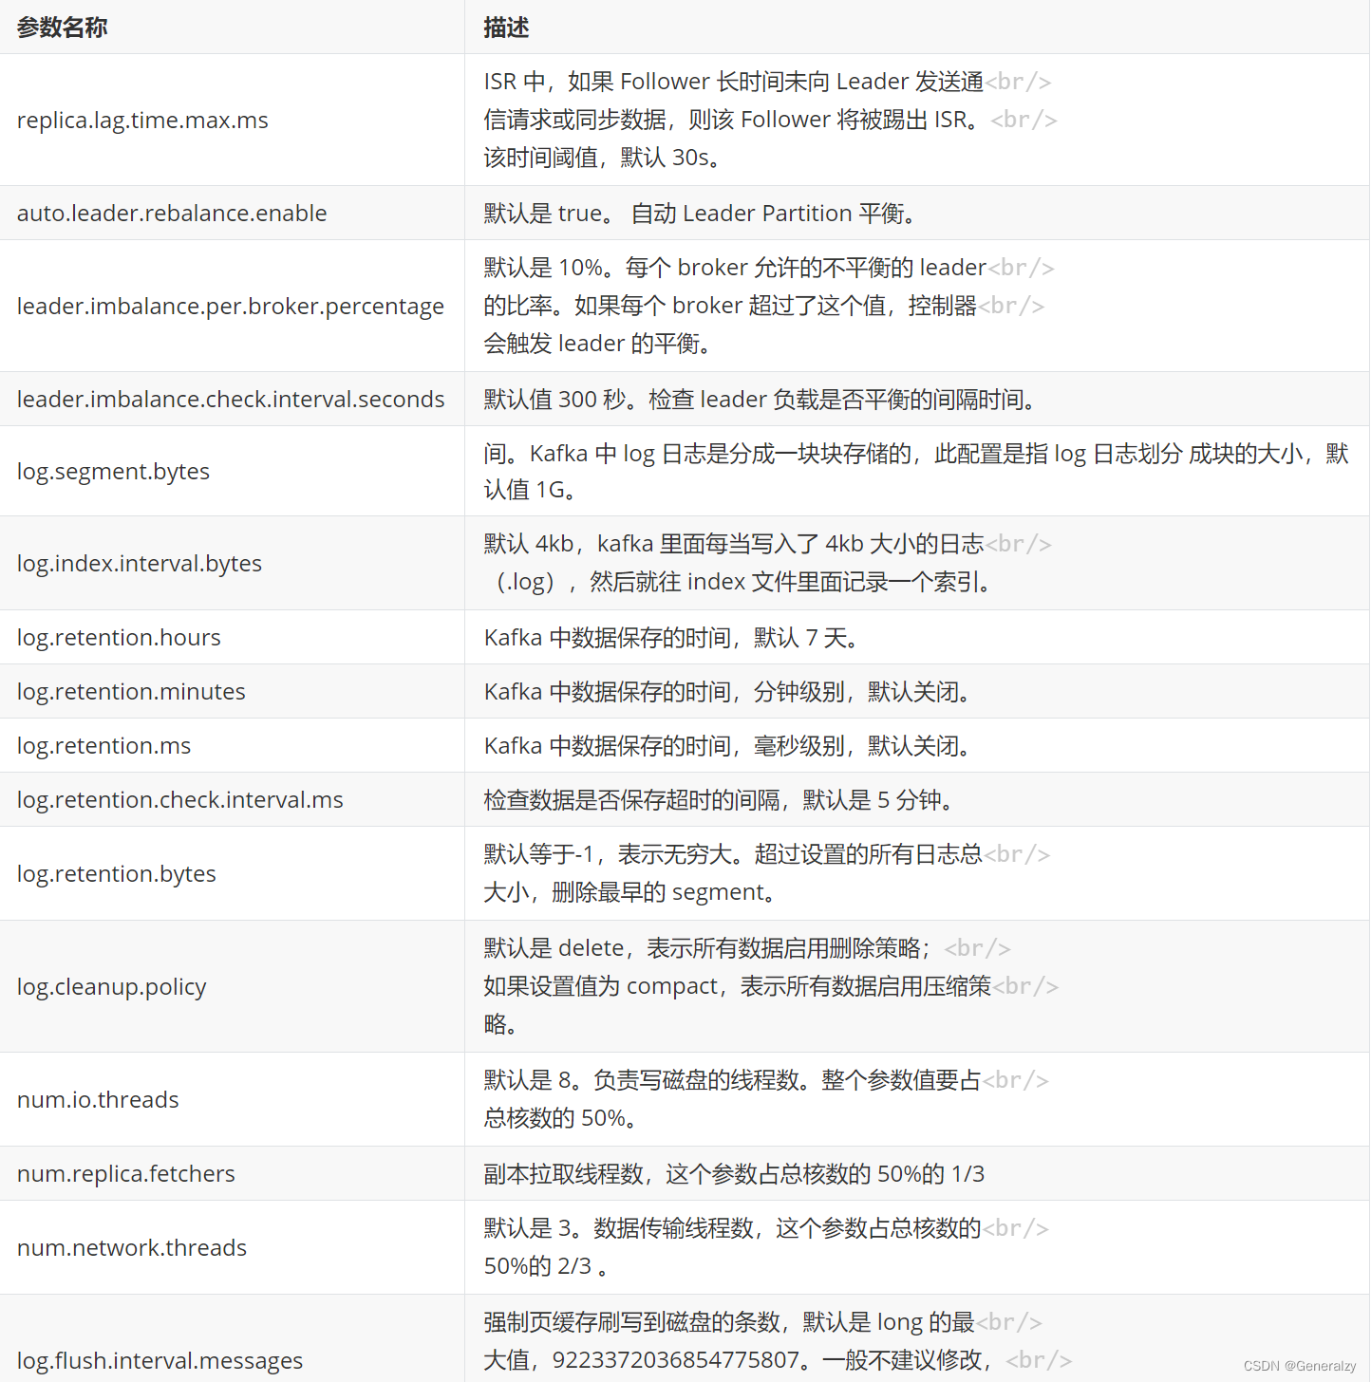Select the log.retention.bytes parameter name
The width and height of the screenshot is (1371, 1382).
tap(116, 873)
